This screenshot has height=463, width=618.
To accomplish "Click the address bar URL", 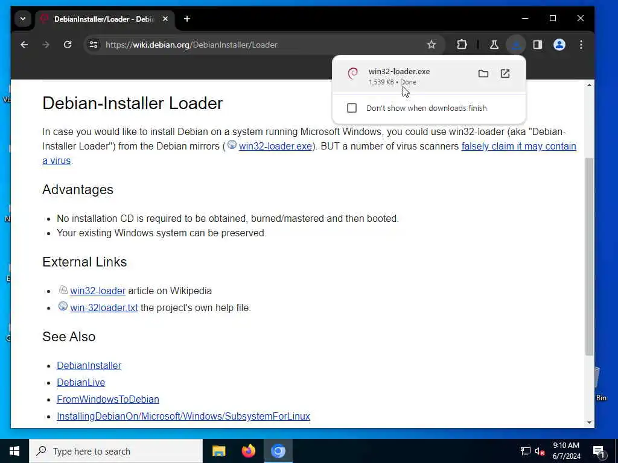I will tap(191, 45).
